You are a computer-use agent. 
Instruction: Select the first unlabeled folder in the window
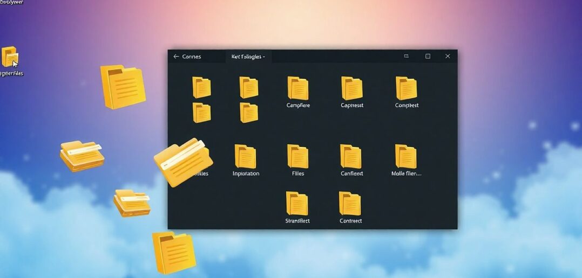[201, 87]
